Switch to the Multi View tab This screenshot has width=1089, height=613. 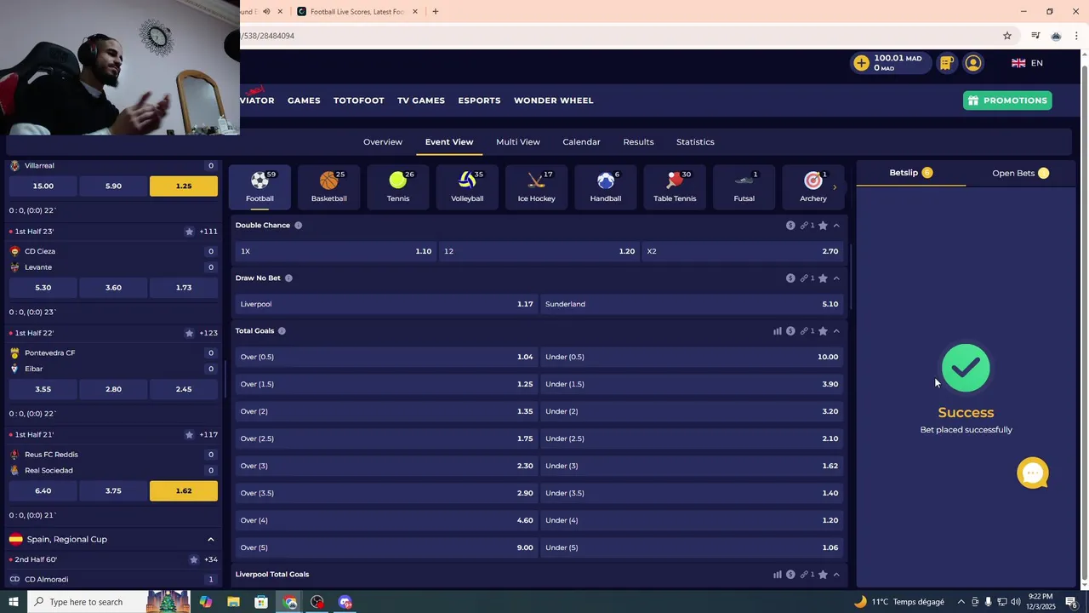(x=518, y=142)
